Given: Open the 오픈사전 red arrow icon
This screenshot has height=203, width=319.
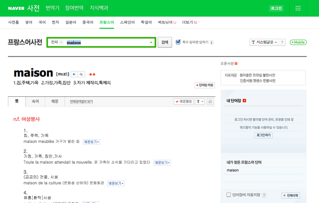Looking at the screenshot, I should click(x=236, y=63).
